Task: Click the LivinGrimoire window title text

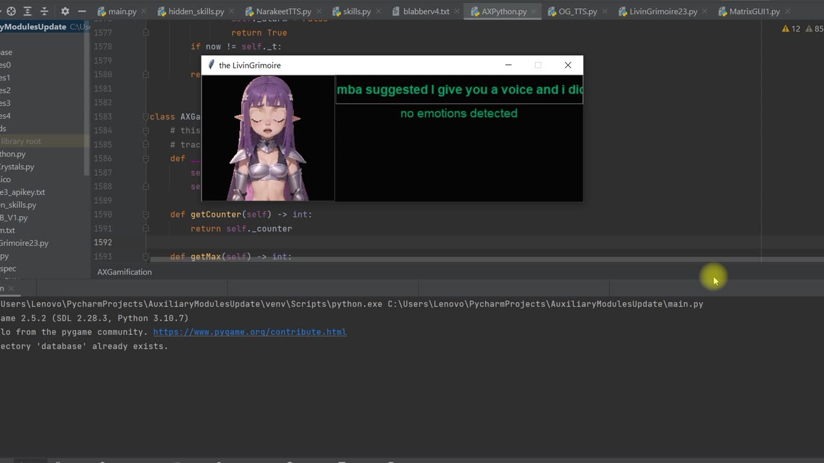Action: pyautogui.click(x=250, y=65)
